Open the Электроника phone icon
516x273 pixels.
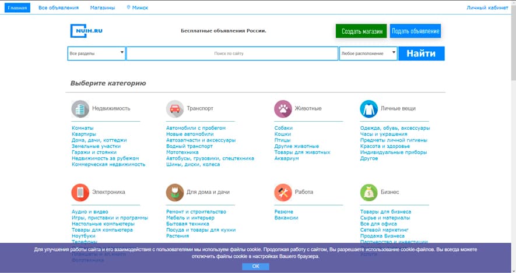coord(80,193)
